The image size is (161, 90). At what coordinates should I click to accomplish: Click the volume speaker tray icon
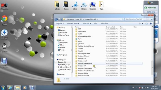(x=148, y=88)
